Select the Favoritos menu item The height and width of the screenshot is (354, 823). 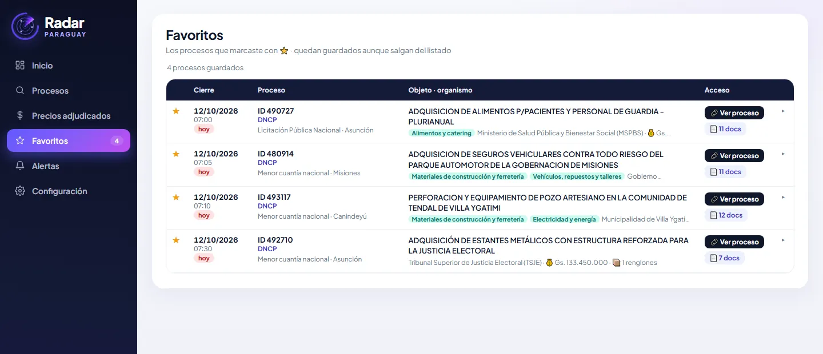click(69, 140)
